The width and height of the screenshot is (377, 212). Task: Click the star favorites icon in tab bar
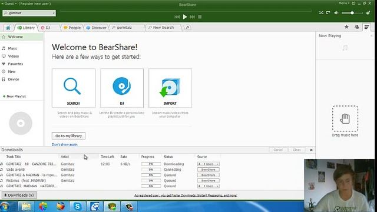[346, 27]
